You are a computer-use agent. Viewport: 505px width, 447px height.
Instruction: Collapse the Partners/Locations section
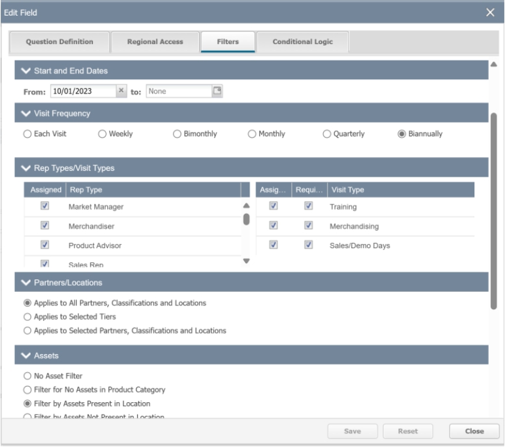(26, 283)
